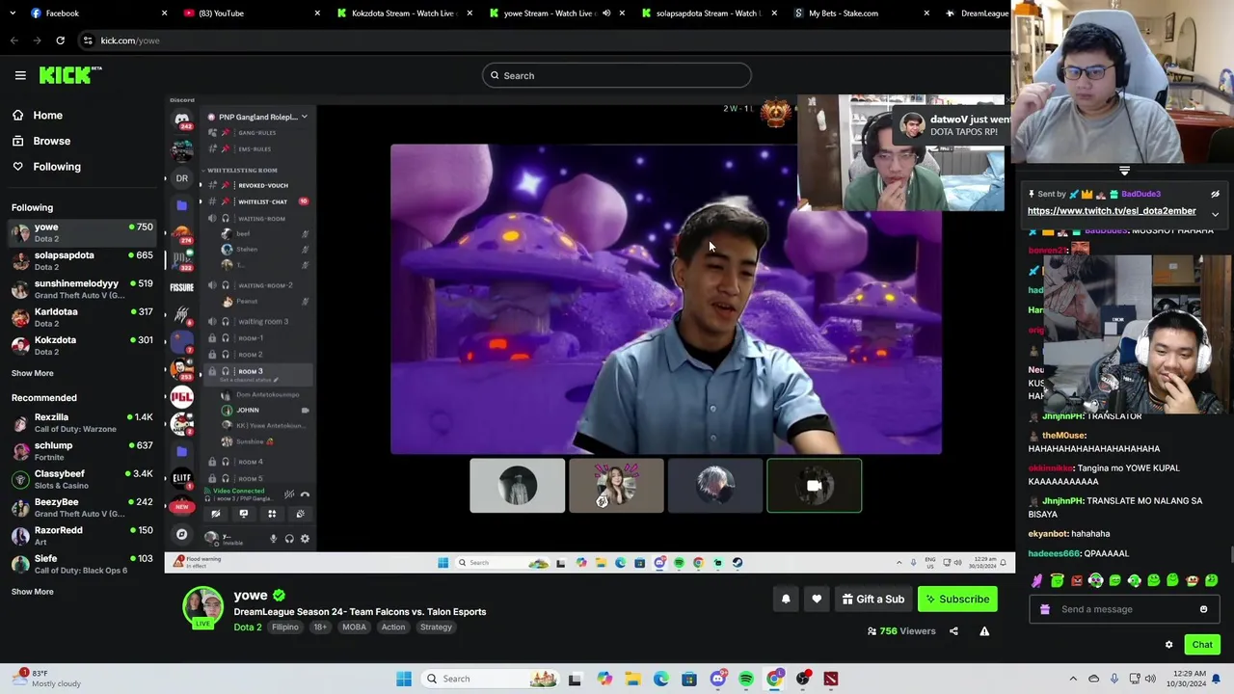Open RazorRedd recommended channel
This screenshot has height=694, width=1234.
coord(82,535)
